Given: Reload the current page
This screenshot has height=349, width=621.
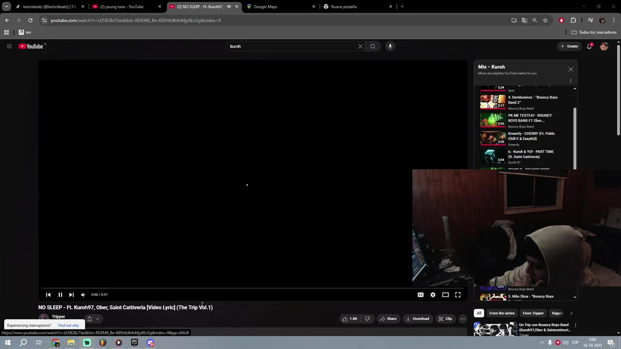Looking at the screenshot, I should point(30,20).
